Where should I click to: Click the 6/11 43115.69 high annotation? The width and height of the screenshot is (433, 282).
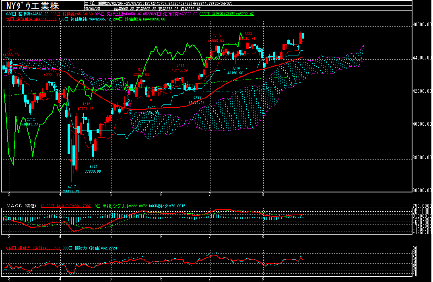(x=180, y=68)
